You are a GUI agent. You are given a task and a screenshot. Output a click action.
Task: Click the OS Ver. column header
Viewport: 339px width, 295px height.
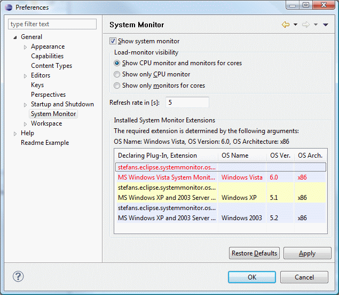(280, 156)
